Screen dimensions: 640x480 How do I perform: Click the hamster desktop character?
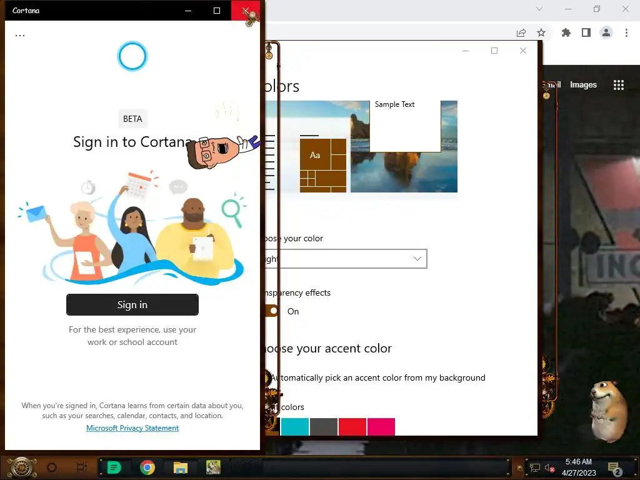click(607, 411)
